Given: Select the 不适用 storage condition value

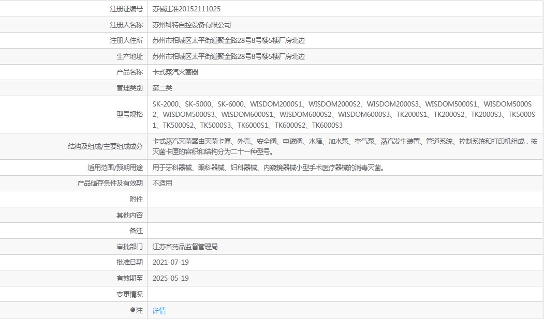Looking at the screenshot, I should tap(162, 183).
